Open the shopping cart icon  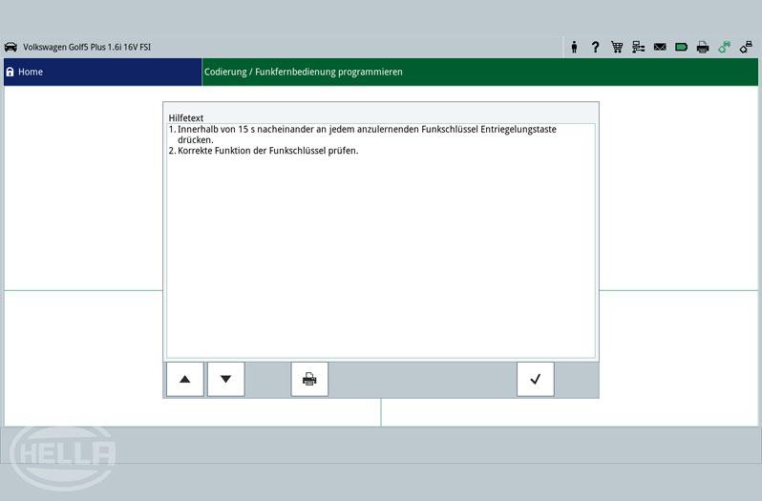pos(617,47)
